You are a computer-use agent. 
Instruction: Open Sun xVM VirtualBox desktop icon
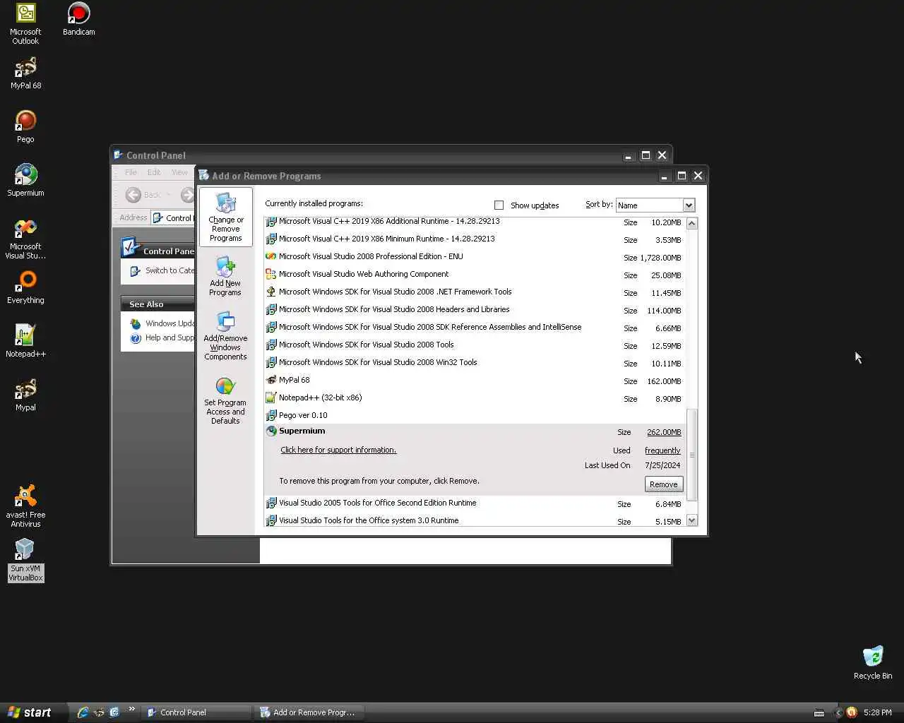25,560
